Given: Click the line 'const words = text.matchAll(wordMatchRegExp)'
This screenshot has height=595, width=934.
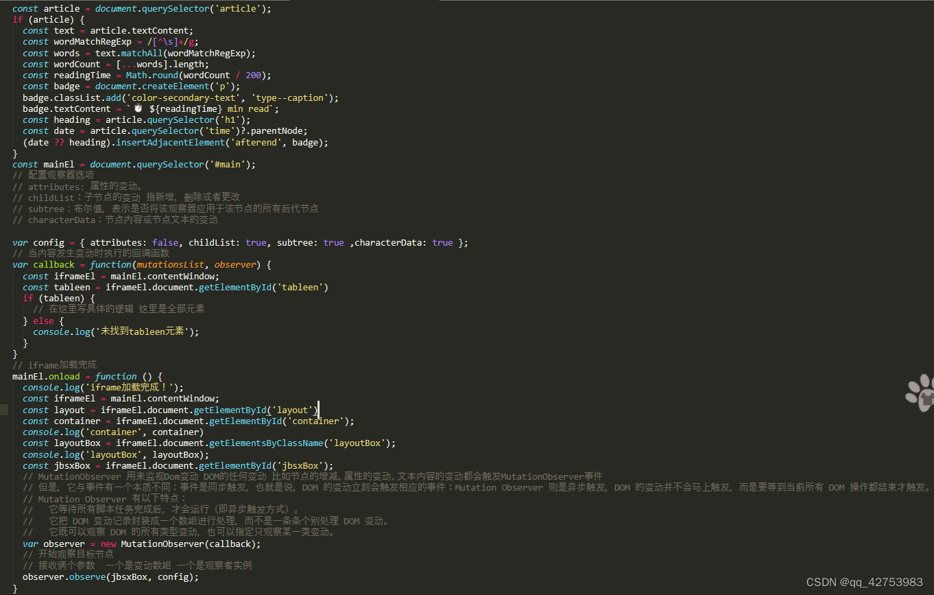Looking at the screenshot, I should [139, 53].
